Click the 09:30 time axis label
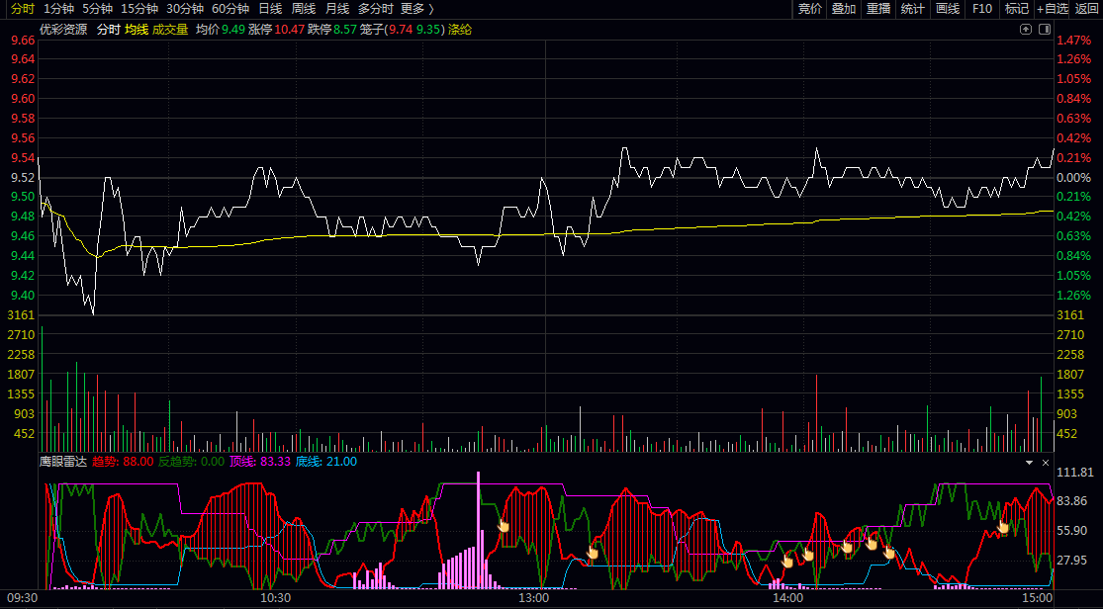The image size is (1103, 609). tap(23, 598)
